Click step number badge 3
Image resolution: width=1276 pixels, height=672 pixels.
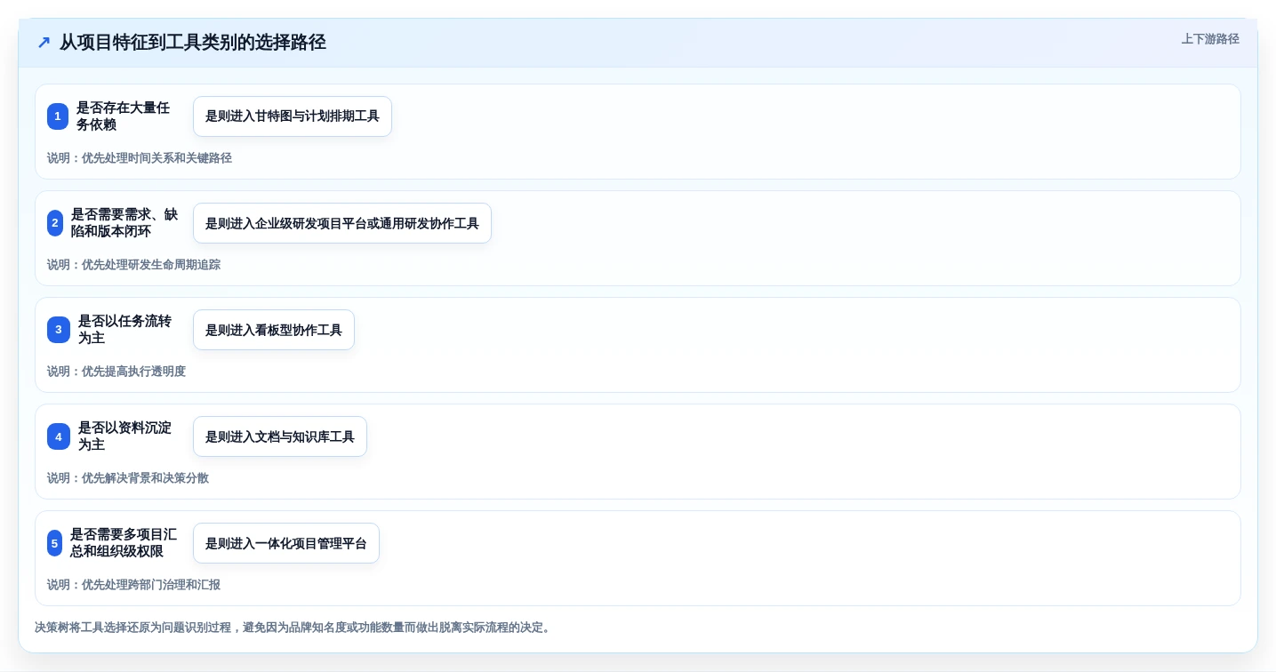click(59, 330)
